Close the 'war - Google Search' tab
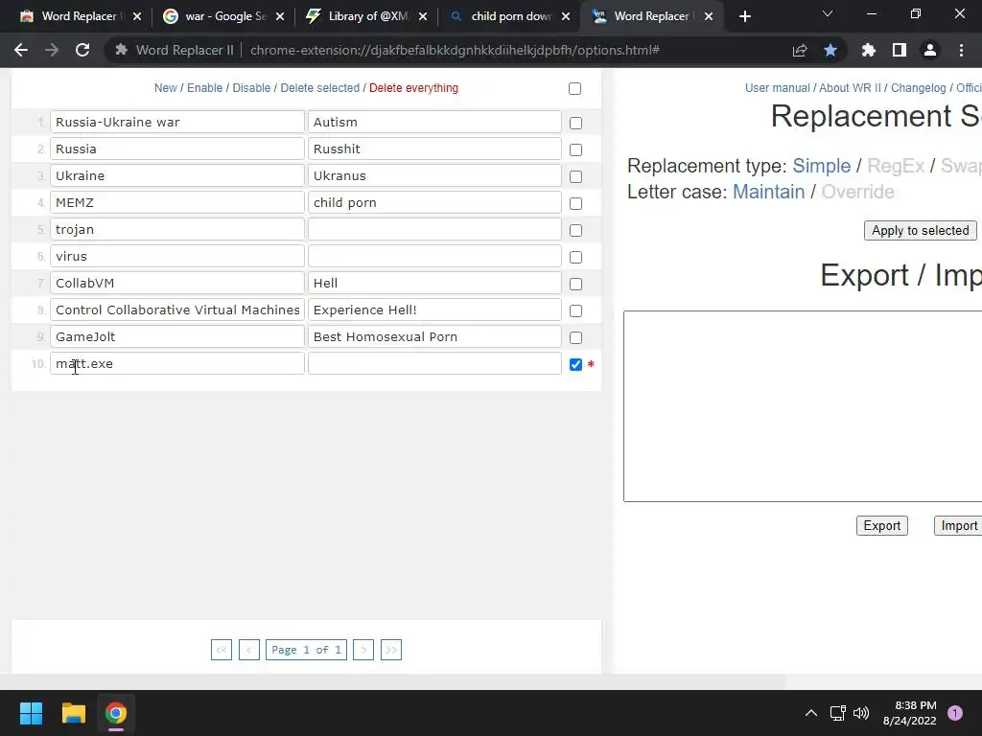982x736 pixels. point(280,16)
